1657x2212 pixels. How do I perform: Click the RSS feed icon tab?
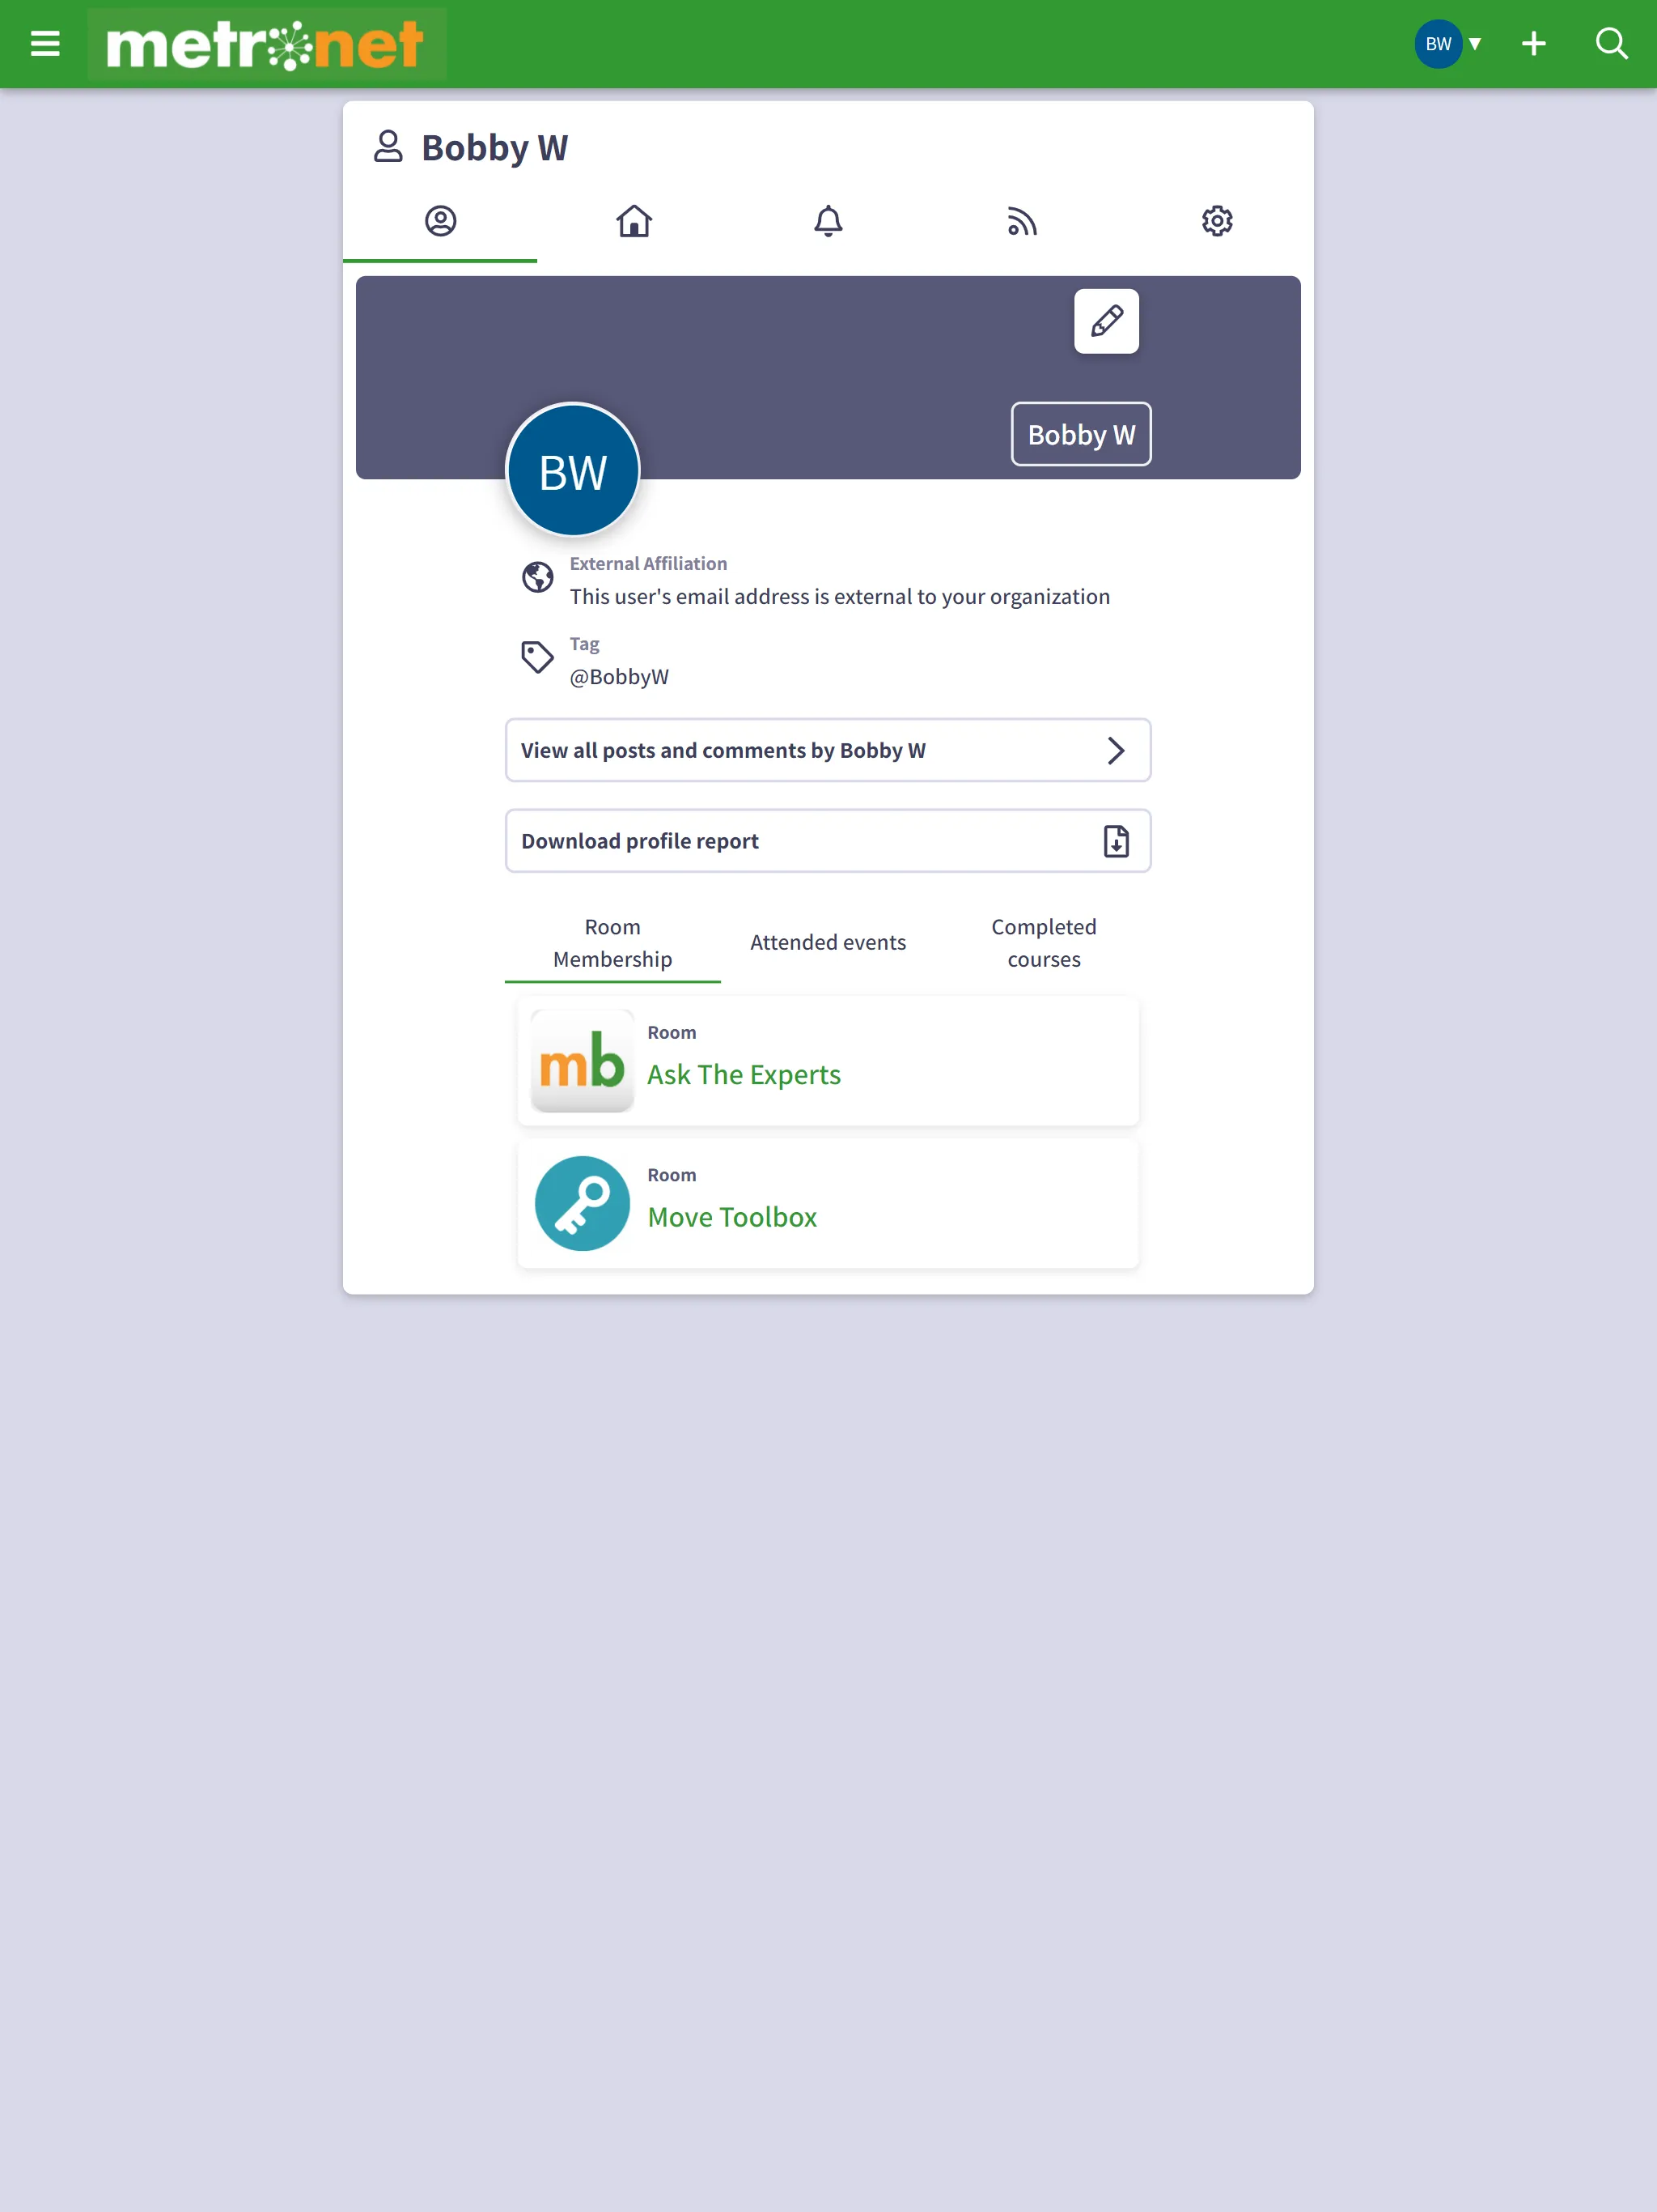[1023, 219]
